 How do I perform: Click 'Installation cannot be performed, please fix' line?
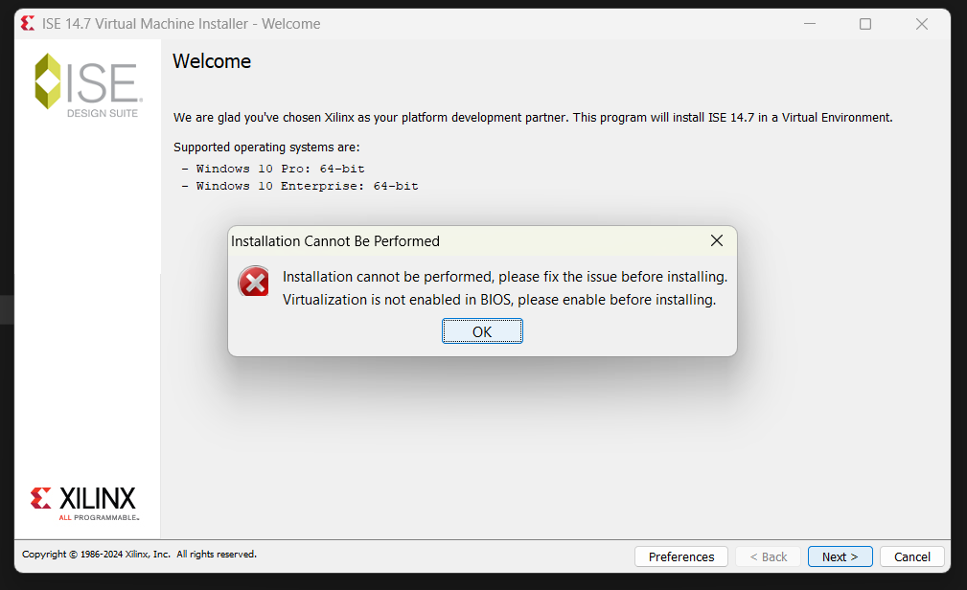(x=505, y=277)
